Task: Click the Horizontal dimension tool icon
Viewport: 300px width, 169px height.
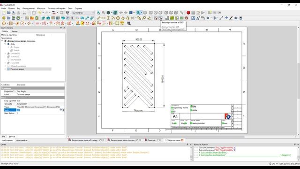Action: point(103,18)
